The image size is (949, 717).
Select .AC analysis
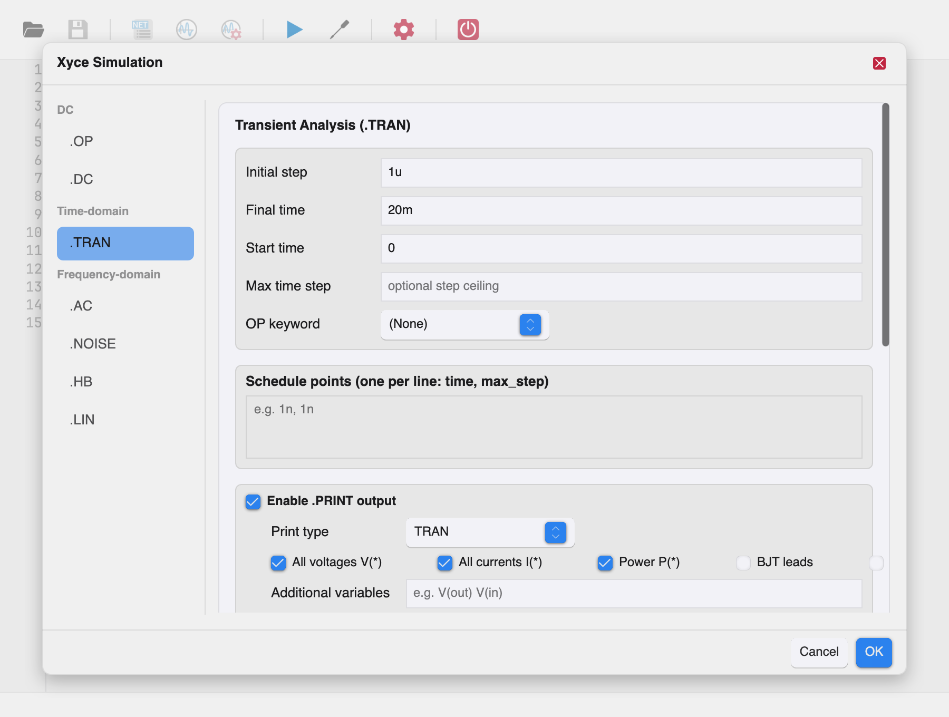pyautogui.click(x=125, y=306)
